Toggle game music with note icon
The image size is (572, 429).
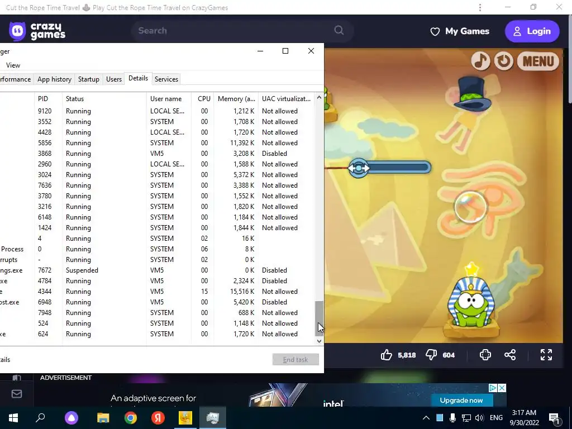click(x=480, y=61)
